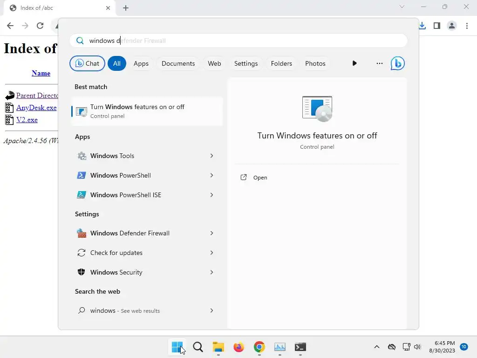The width and height of the screenshot is (477, 358).
Task: Reload the Chrome page
Action: click(x=40, y=26)
